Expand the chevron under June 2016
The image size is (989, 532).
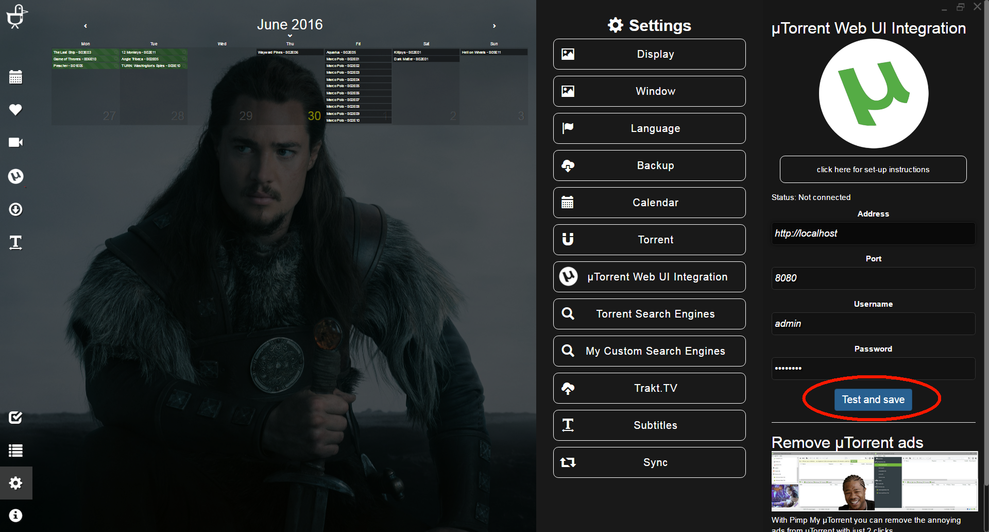[x=290, y=36]
